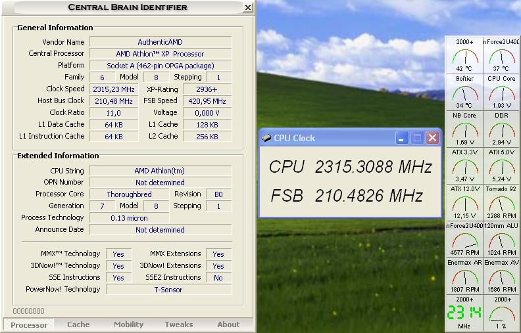Click the Announce Date field Not determined
521x333 pixels.
161,230
